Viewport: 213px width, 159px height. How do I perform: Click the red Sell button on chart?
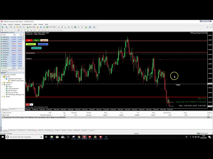pos(29,40)
